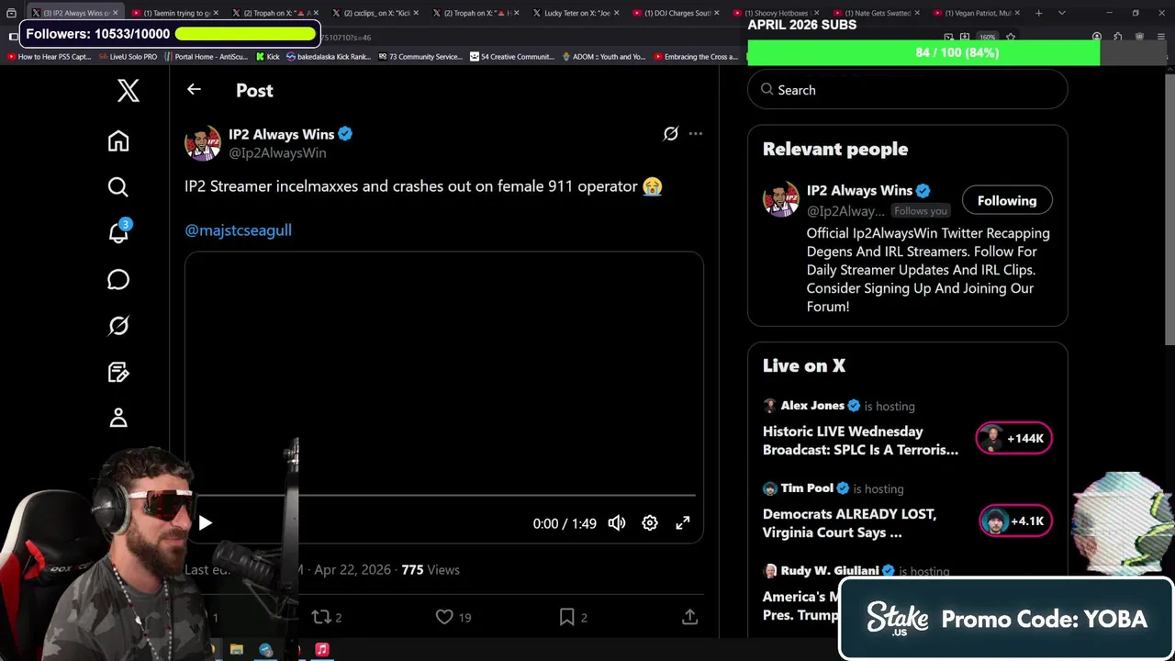Viewport: 1175px width, 661px height.
Task: Switch to IP2 Always Wins browser tab
Action: pyautogui.click(x=73, y=13)
